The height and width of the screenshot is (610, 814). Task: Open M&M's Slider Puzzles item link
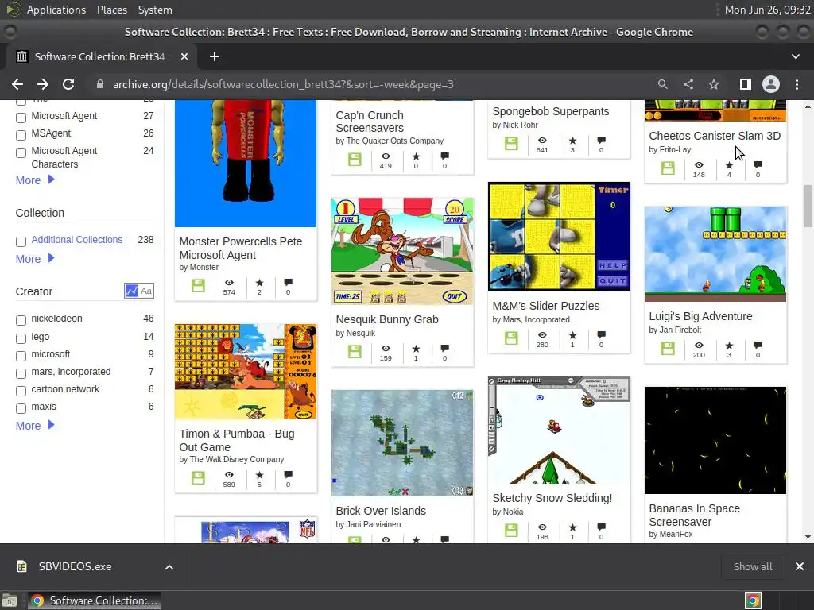click(x=545, y=306)
